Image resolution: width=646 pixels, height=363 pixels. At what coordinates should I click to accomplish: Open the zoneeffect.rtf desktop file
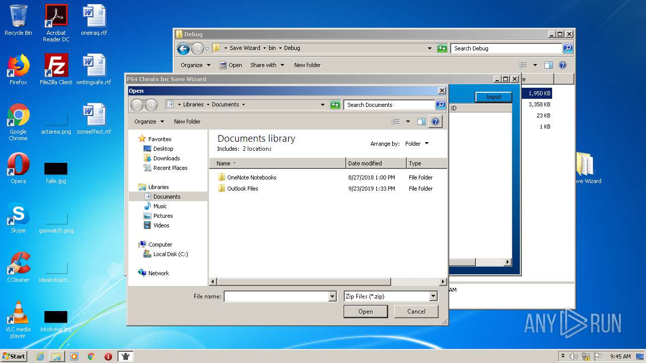pos(94,119)
